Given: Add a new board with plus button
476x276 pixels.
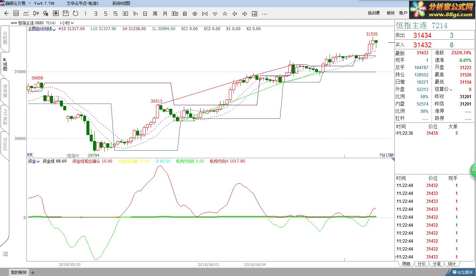Looking at the screenshot, I should [33, 273].
